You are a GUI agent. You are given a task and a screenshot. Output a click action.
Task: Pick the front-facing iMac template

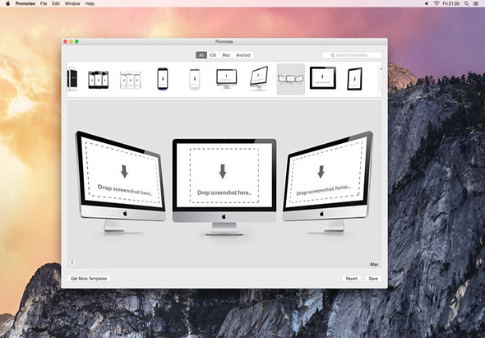tap(226, 79)
